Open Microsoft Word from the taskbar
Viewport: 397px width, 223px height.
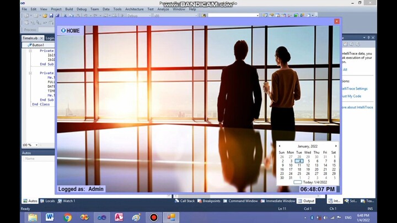pyautogui.click(x=50, y=217)
